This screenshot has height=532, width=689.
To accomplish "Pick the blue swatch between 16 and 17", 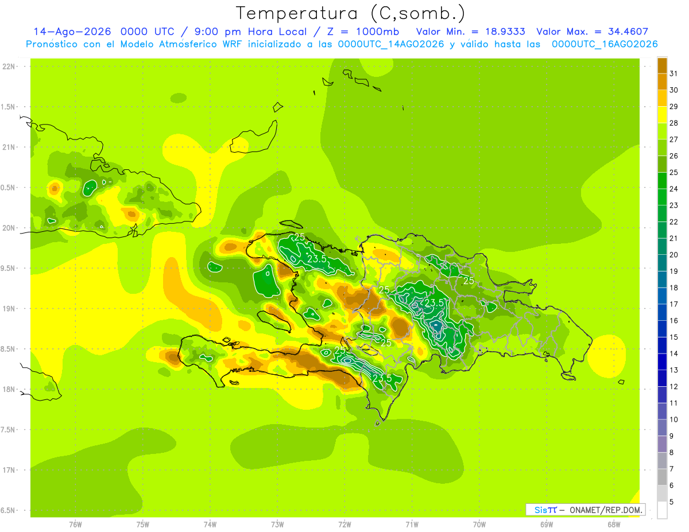I will tap(662, 312).
